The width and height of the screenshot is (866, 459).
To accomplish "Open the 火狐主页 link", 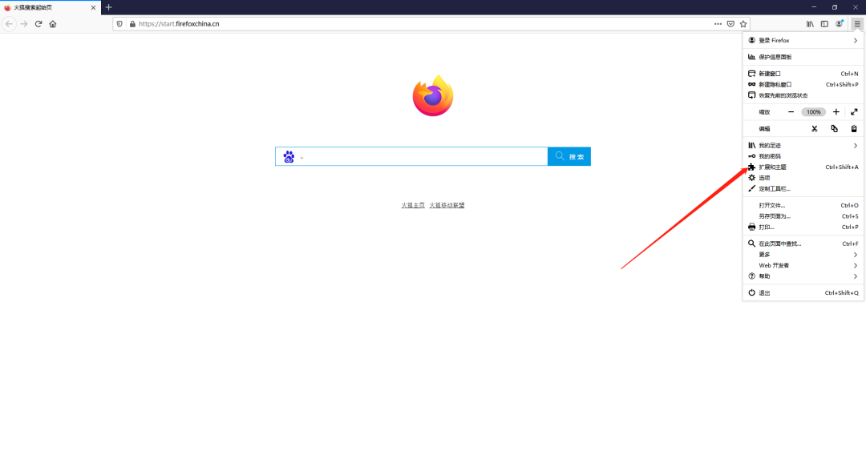I will 413,205.
